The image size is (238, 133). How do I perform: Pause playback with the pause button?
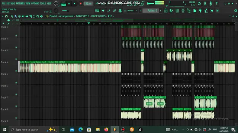click(69, 4)
